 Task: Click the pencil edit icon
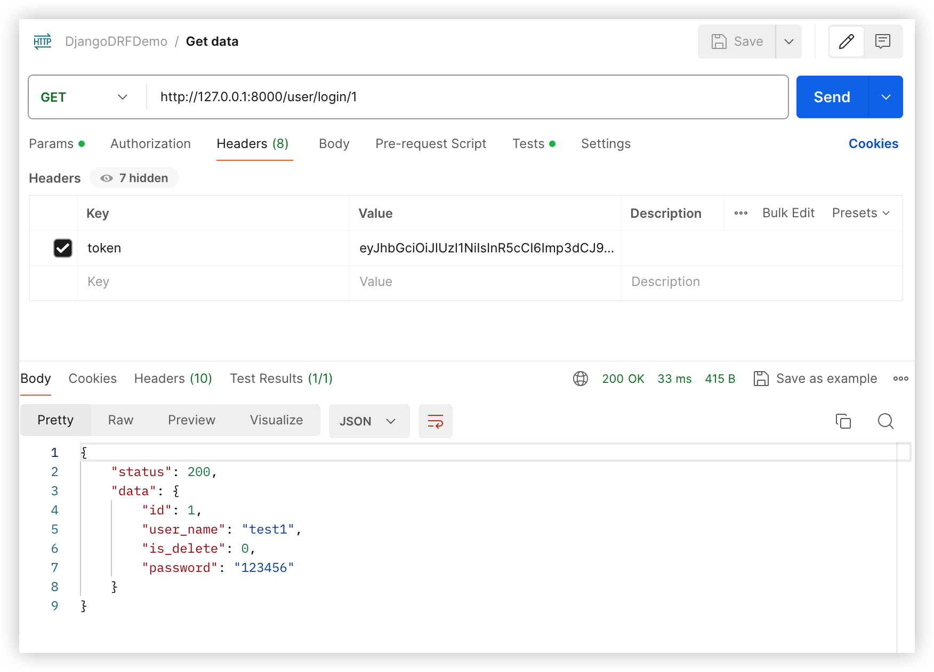tap(846, 42)
